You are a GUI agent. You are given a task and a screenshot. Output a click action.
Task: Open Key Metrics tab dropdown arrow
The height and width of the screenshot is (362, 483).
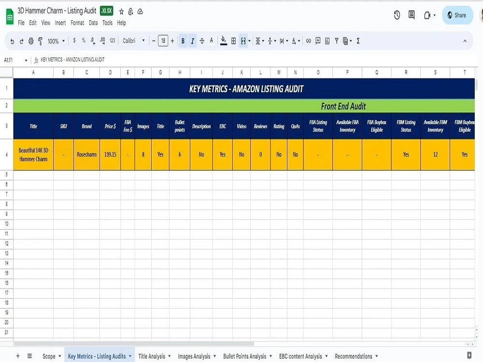click(130, 356)
